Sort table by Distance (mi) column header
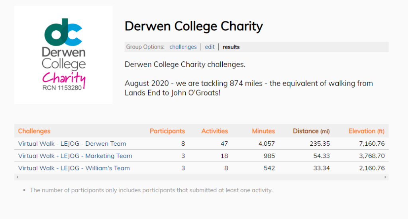Viewport: 408px width, 219px height. click(x=311, y=131)
